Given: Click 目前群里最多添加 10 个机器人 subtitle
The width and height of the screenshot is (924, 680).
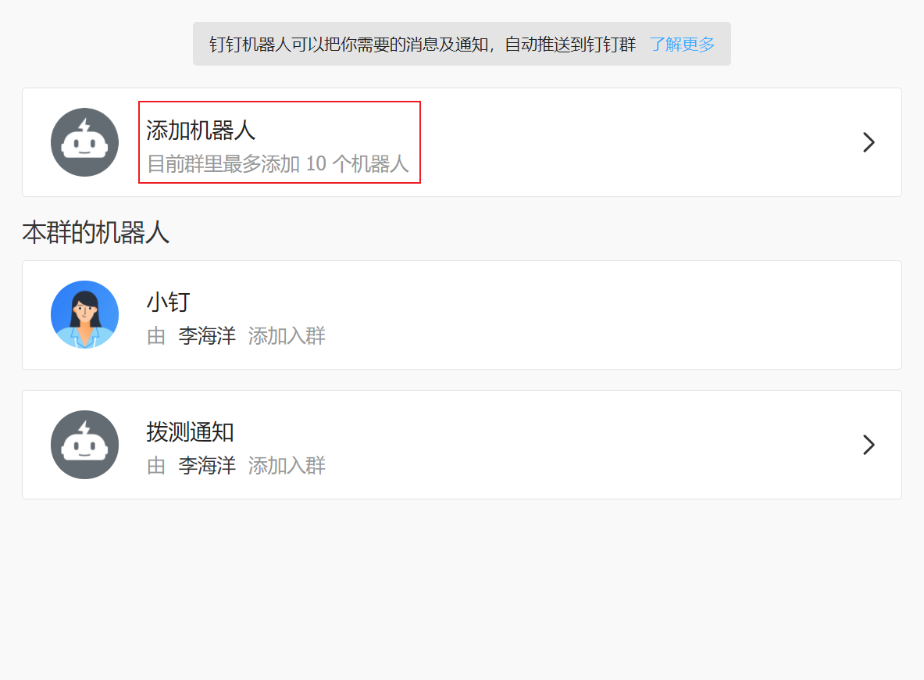Looking at the screenshot, I should pyautogui.click(x=277, y=164).
